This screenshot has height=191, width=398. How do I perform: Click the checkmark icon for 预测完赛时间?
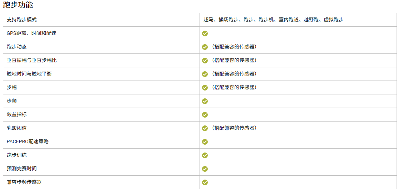(x=205, y=169)
